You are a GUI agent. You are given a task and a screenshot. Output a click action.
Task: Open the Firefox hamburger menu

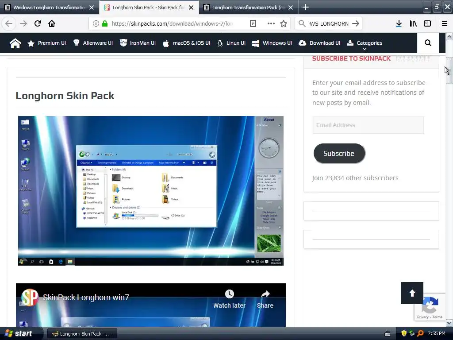click(x=444, y=23)
